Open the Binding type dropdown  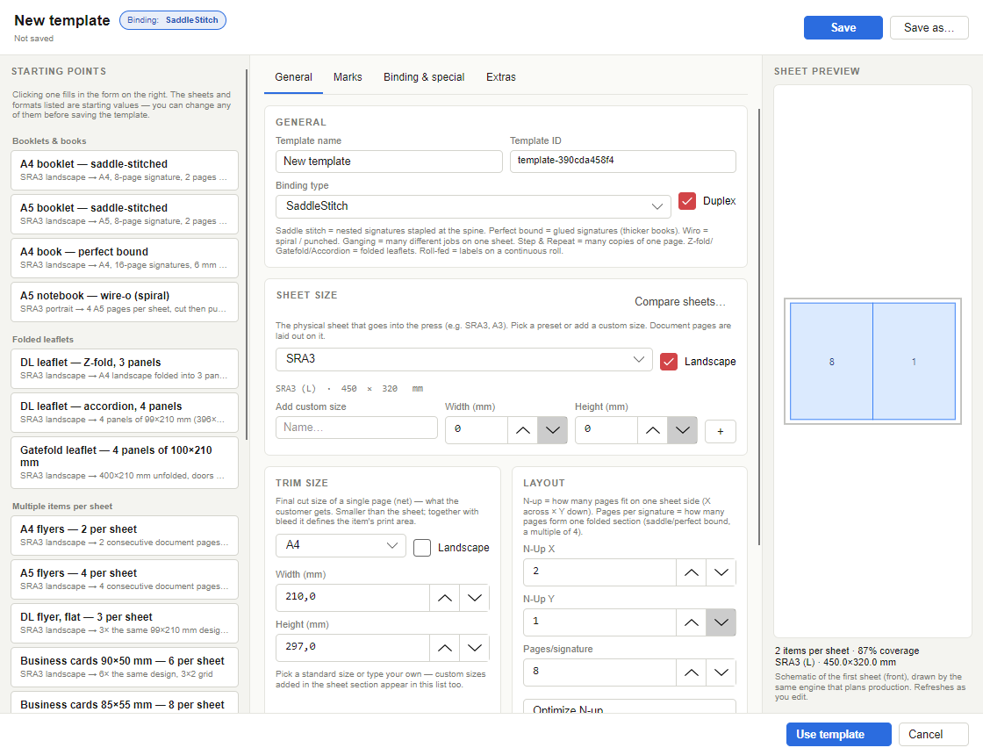(x=473, y=206)
